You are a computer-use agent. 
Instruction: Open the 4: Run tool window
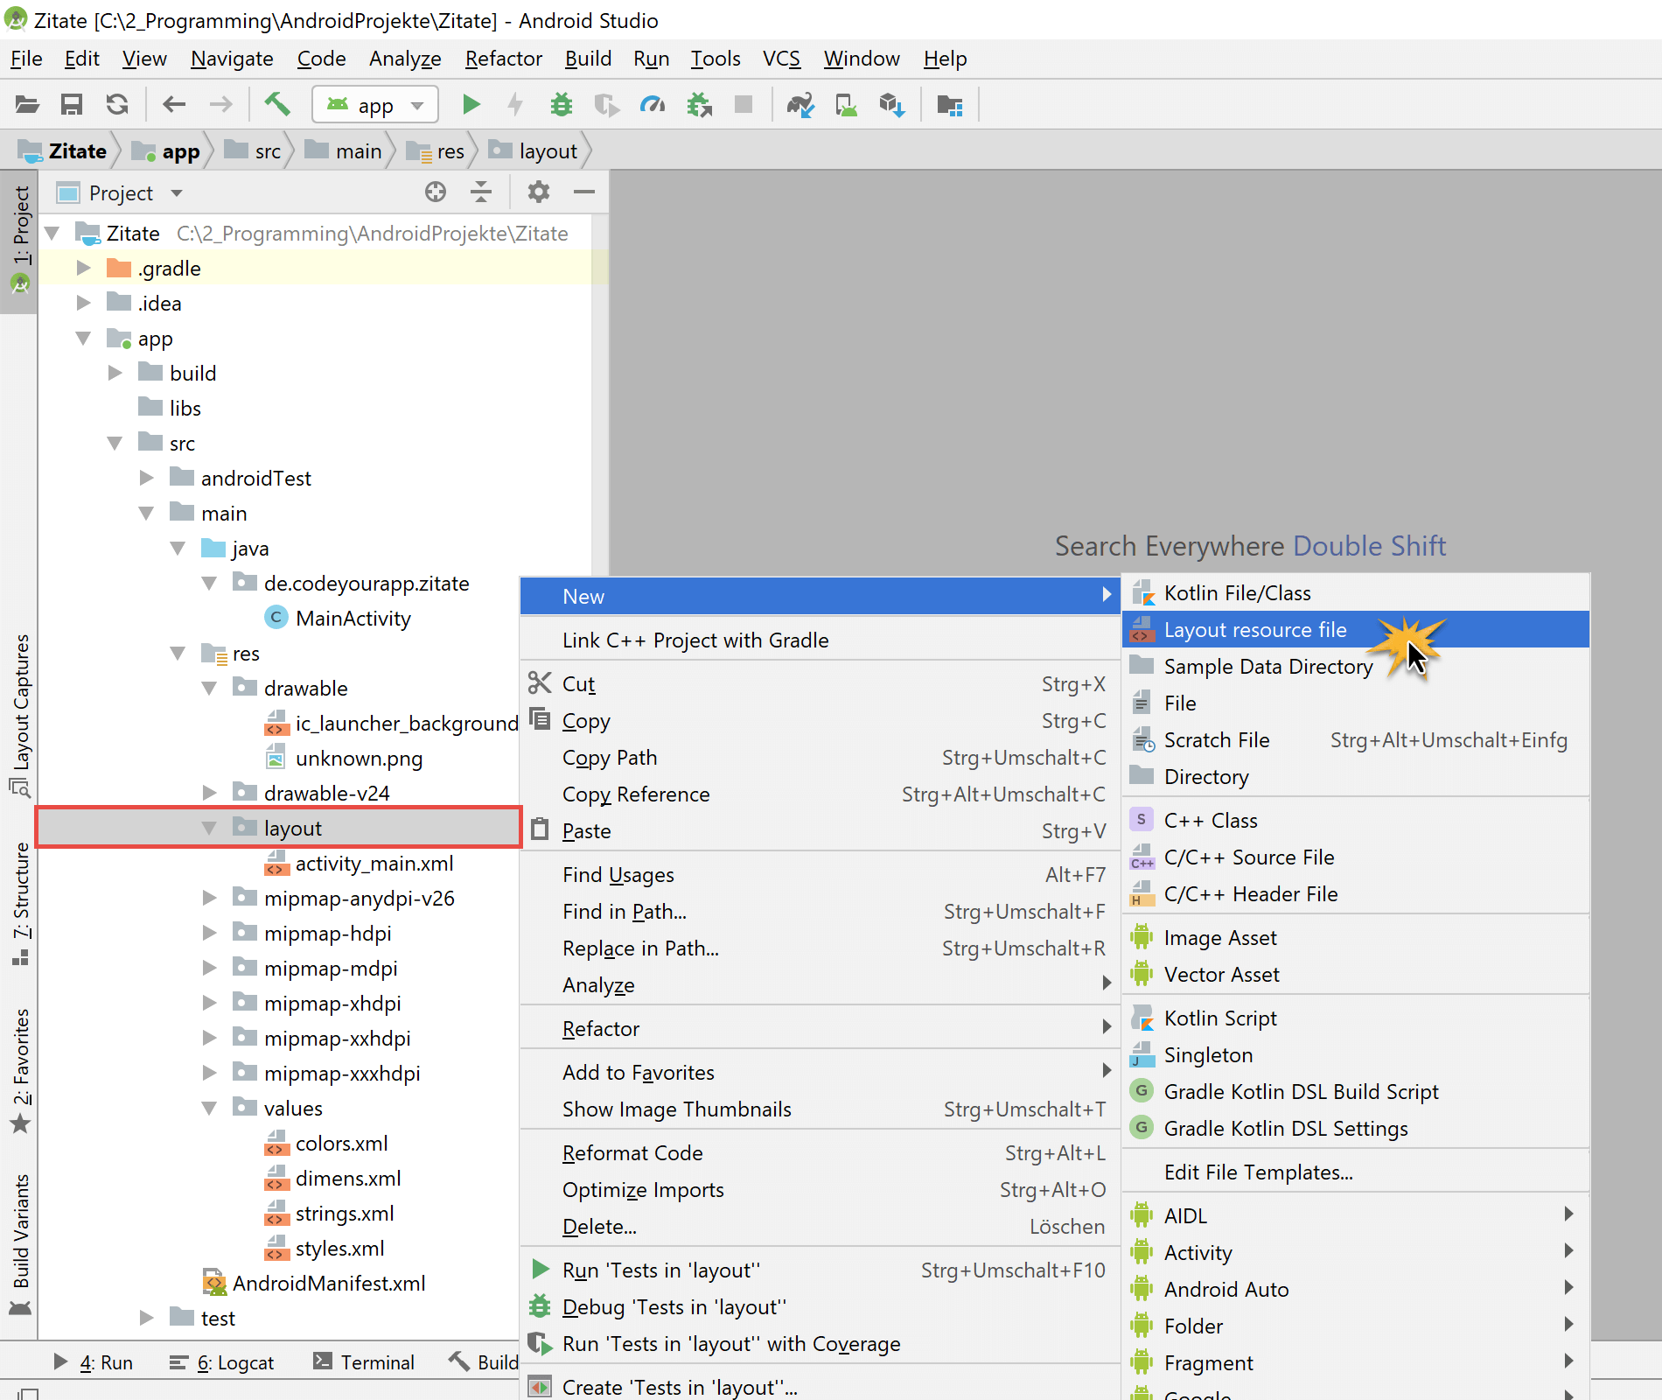click(x=93, y=1362)
